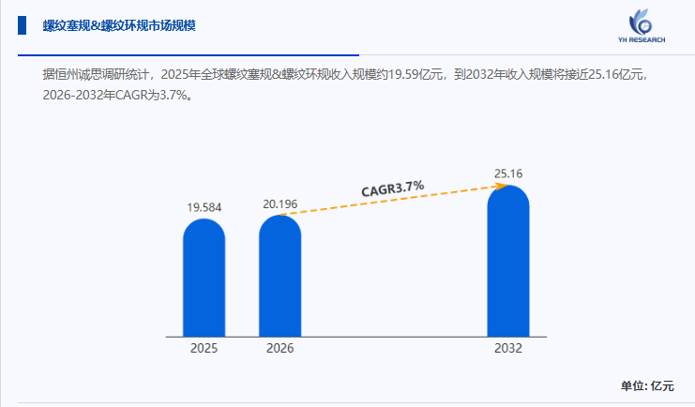
Task: Click the 25.16 value label
Action: [507, 173]
